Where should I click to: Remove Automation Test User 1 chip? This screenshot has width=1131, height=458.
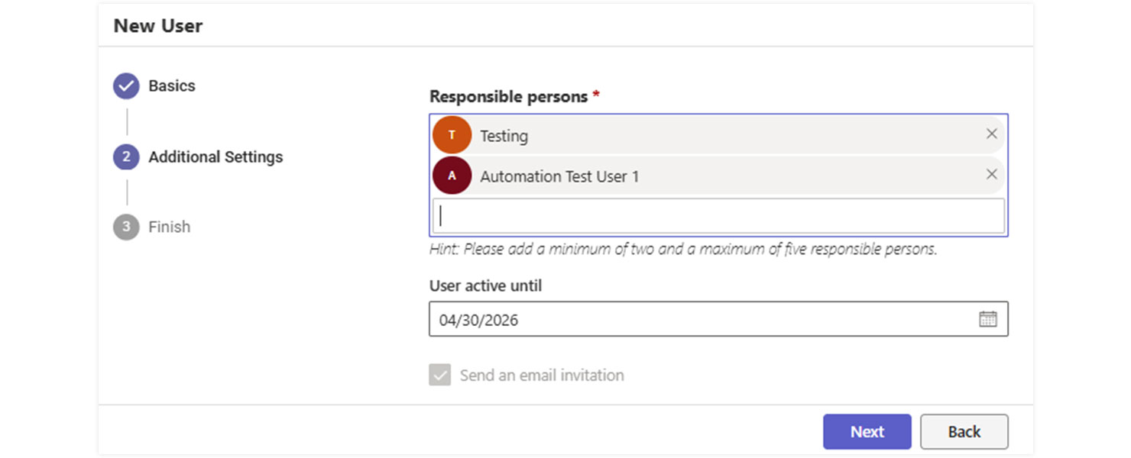point(991,175)
